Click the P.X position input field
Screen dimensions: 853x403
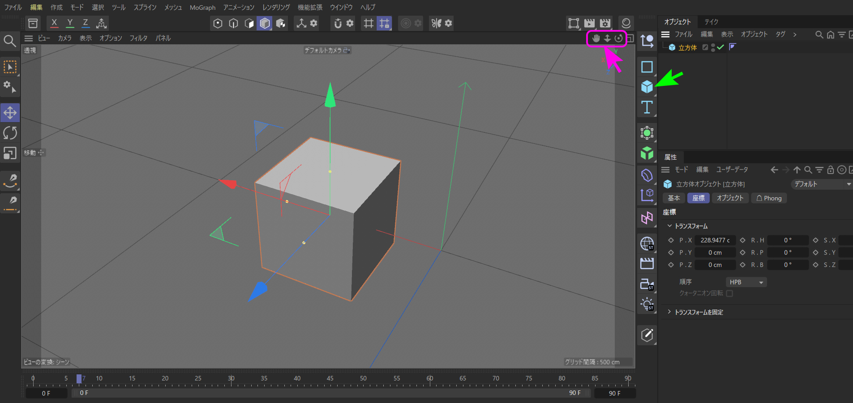pos(715,240)
